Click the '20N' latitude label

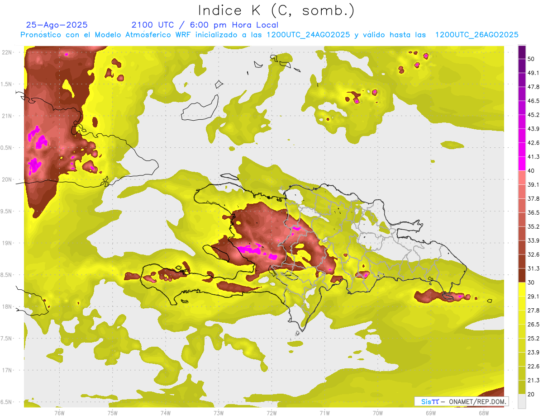click(x=7, y=179)
